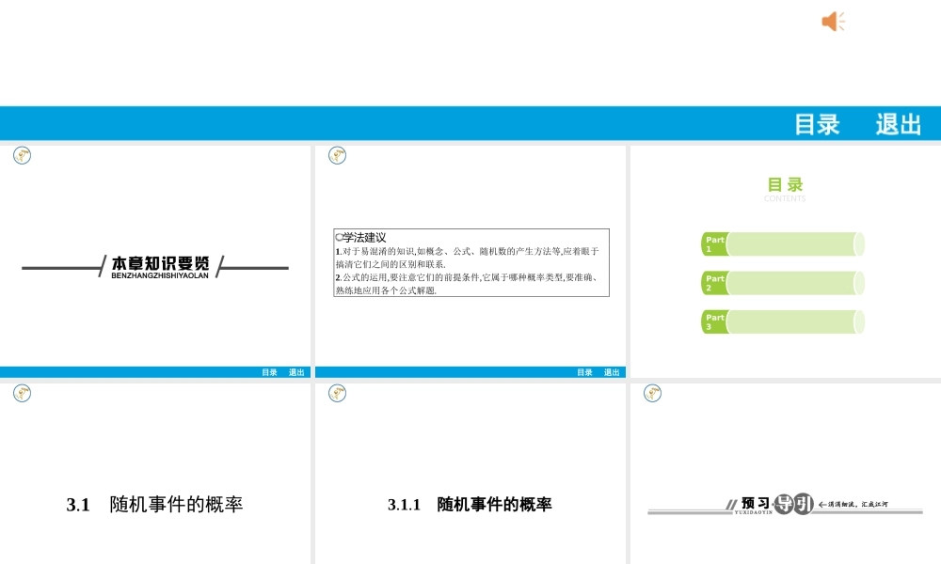941x564 pixels.
Task: Select small 目录 link on the 学法建议 slide
Action: (x=584, y=372)
